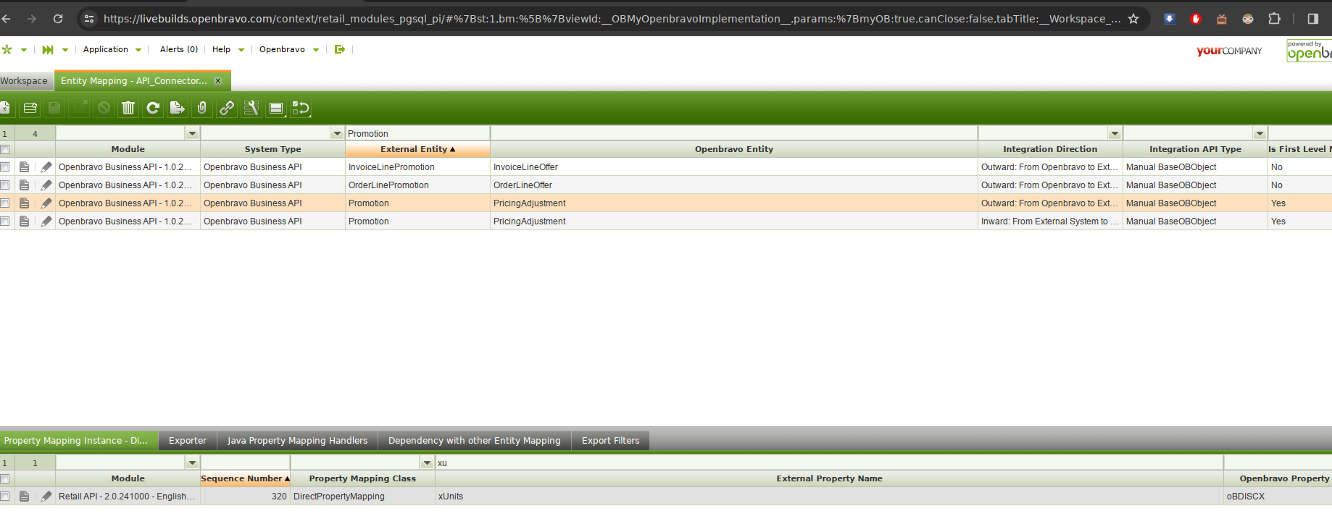Open Integration API Type filter dropdown
The height and width of the screenshot is (532, 1332).
point(1260,134)
